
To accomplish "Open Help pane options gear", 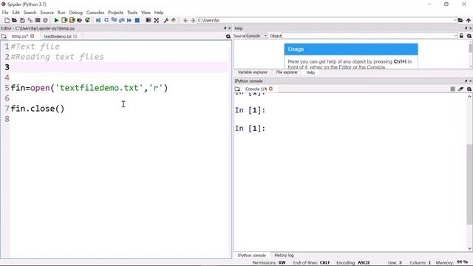I will click(x=469, y=36).
